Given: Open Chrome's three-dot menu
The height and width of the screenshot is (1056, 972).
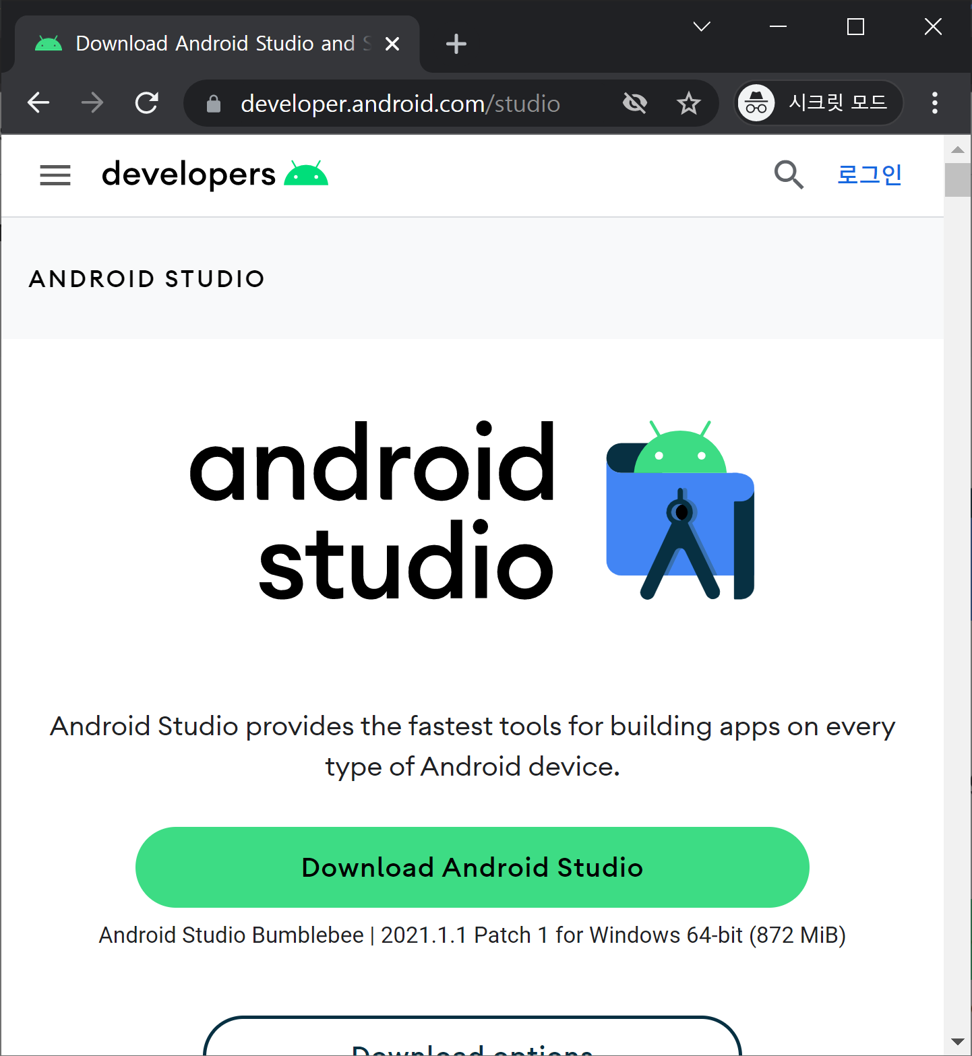Looking at the screenshot, I should (x=934, y=103).
